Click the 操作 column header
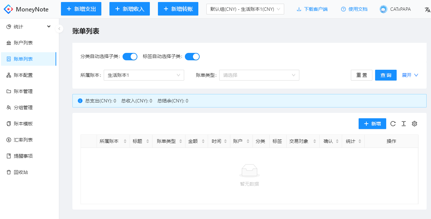This screenshot has height=219, width=431. coord(391,142)
